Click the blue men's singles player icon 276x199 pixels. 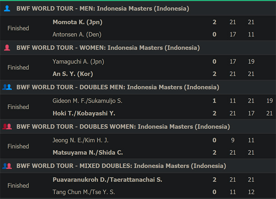(x=7, y=8)
